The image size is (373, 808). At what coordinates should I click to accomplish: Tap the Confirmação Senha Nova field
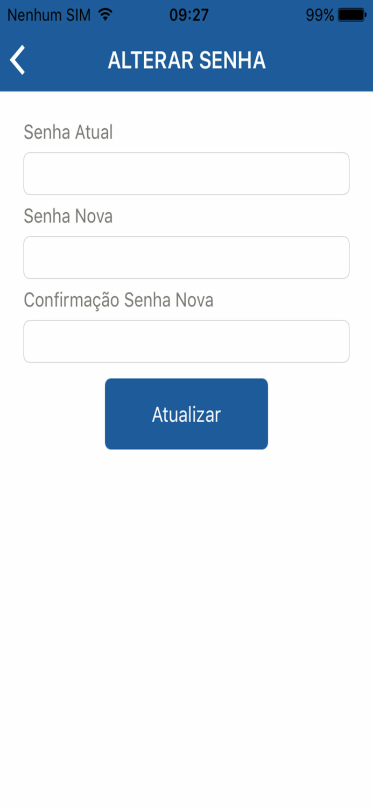[x=186, y=341]
